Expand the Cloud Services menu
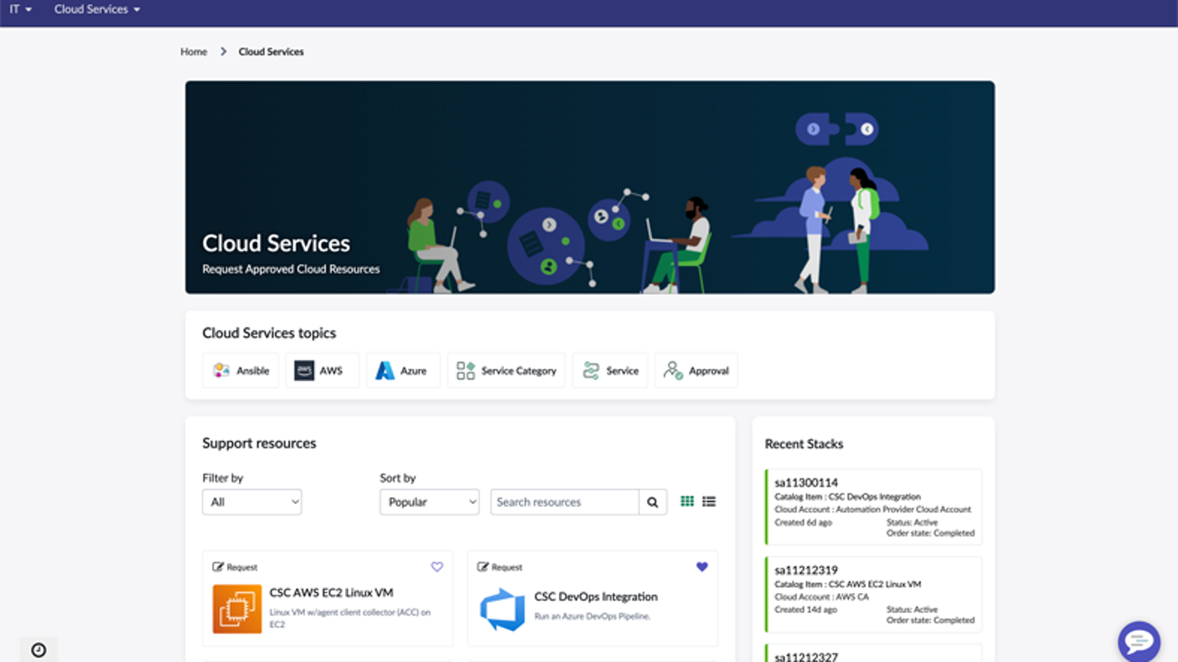 click(x=97, y=9)
